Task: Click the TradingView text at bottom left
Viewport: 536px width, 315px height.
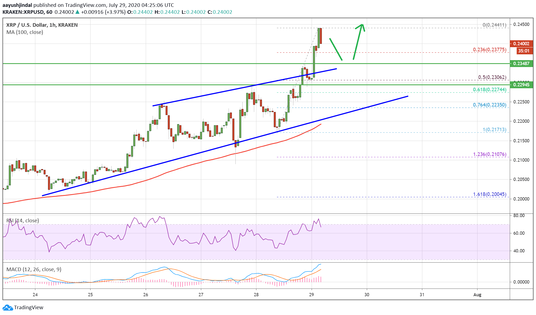Action: tap(29, 308)
